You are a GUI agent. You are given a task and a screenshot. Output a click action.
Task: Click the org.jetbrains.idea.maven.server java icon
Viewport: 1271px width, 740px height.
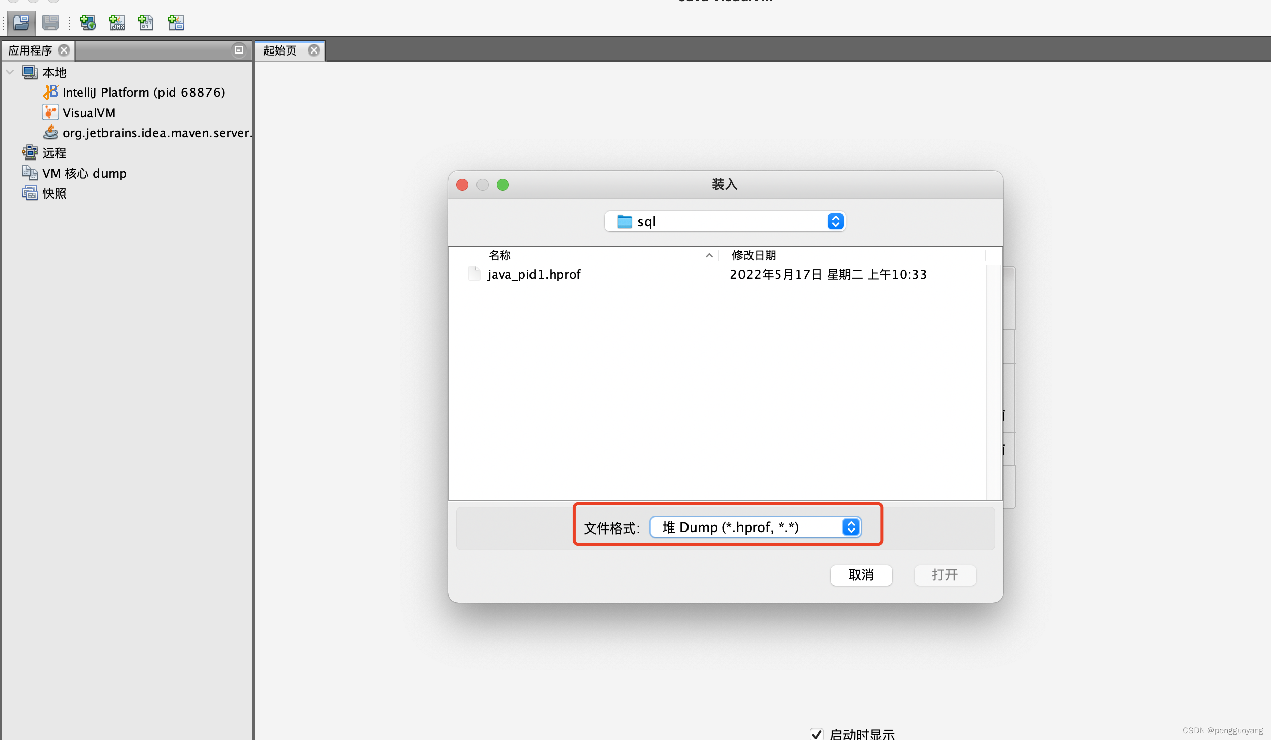pos(50,132)
